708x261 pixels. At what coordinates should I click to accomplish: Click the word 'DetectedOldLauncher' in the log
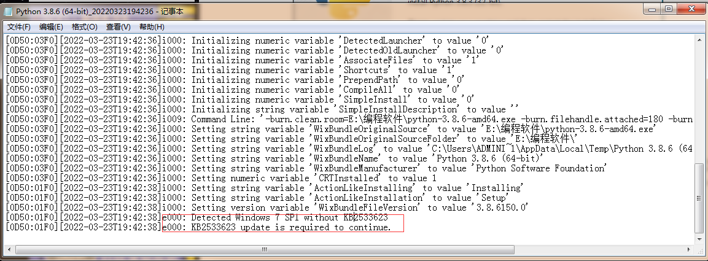pos(391,50)
